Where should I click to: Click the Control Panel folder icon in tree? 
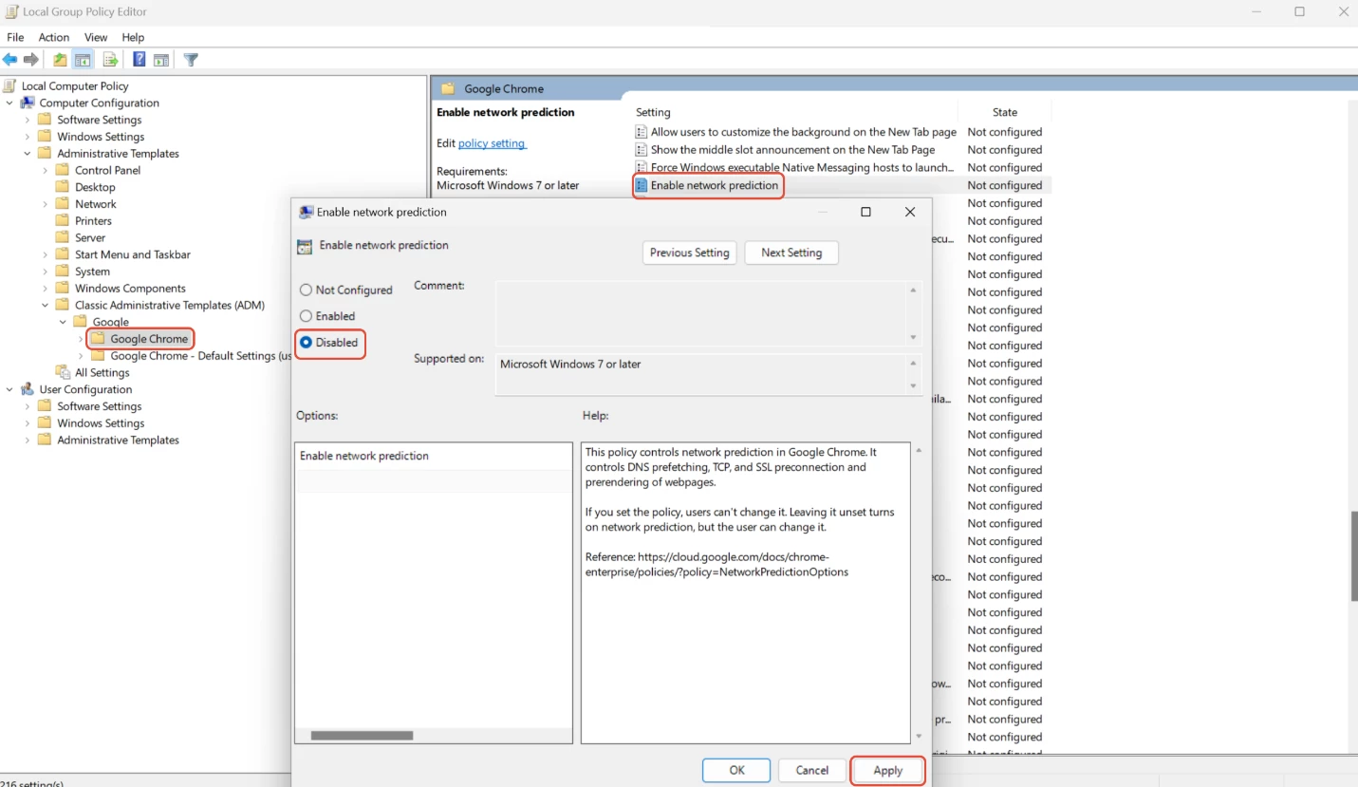point(63,170)
